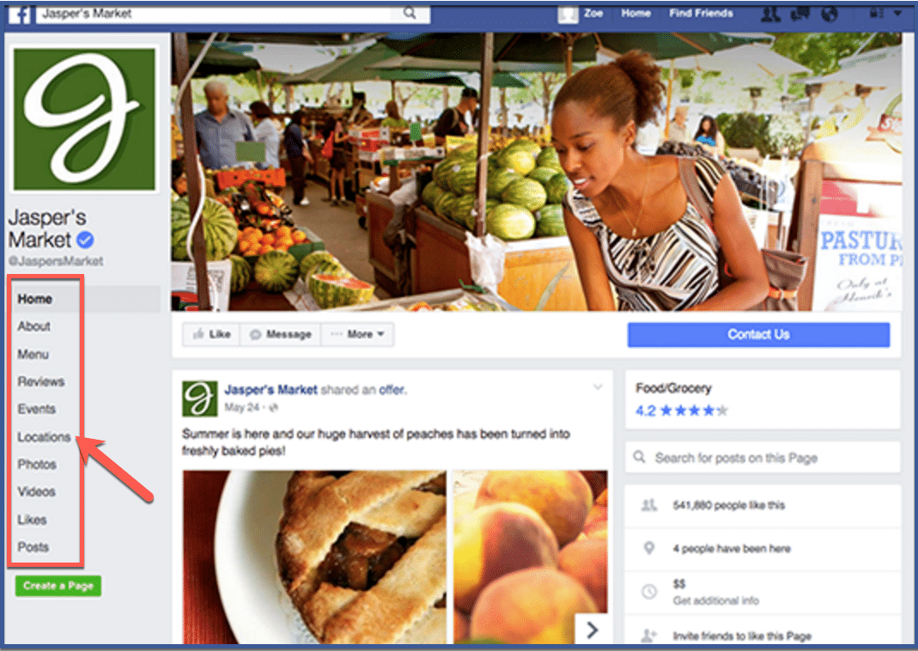Like the Jasper's Market page
The width and height of the screenshot is (918, 651).
click(x=211, y=334)
